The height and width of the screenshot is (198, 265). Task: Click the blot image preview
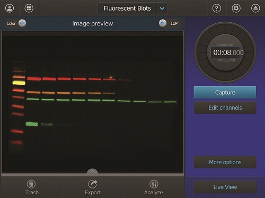pos(93,102)
